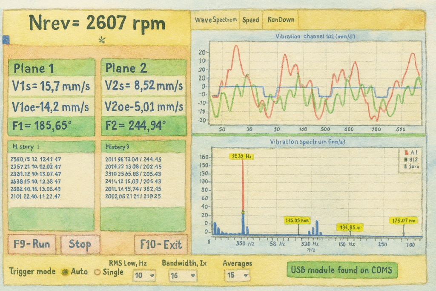Click the F10-Exit button

pyautogui.click(x=161, y=245)
